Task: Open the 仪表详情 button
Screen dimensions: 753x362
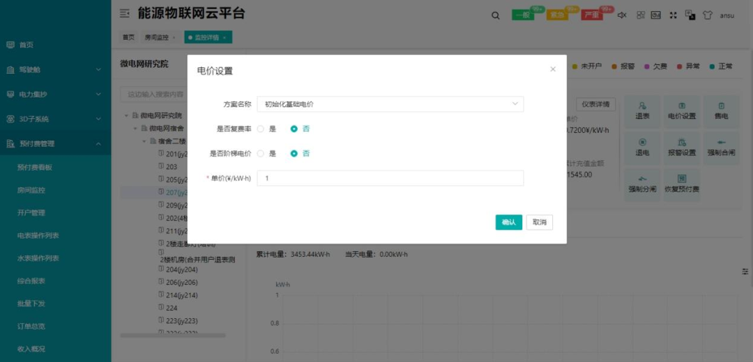Action: 595,104
